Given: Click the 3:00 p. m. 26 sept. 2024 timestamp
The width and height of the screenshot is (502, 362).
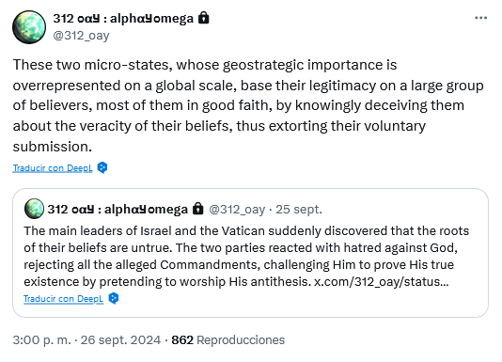Looking at the screenshot, I should point(86,339).
